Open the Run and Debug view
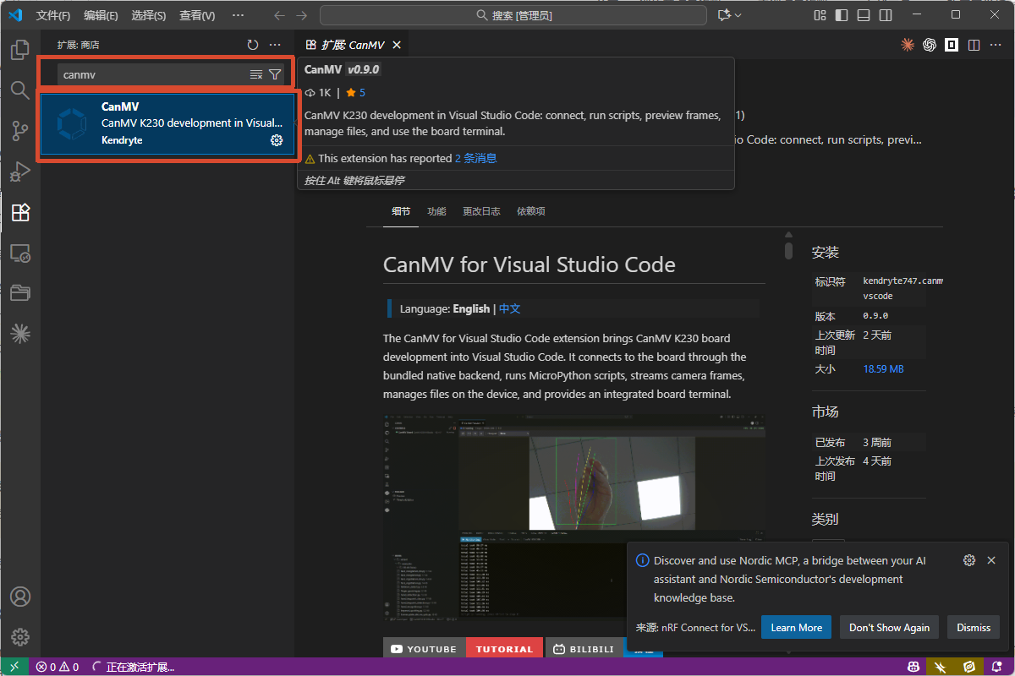The image size is (1015, 676). [x=20, y=172]
